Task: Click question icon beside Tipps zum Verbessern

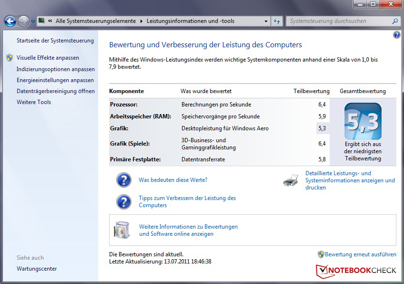Action: pos(124,201)
